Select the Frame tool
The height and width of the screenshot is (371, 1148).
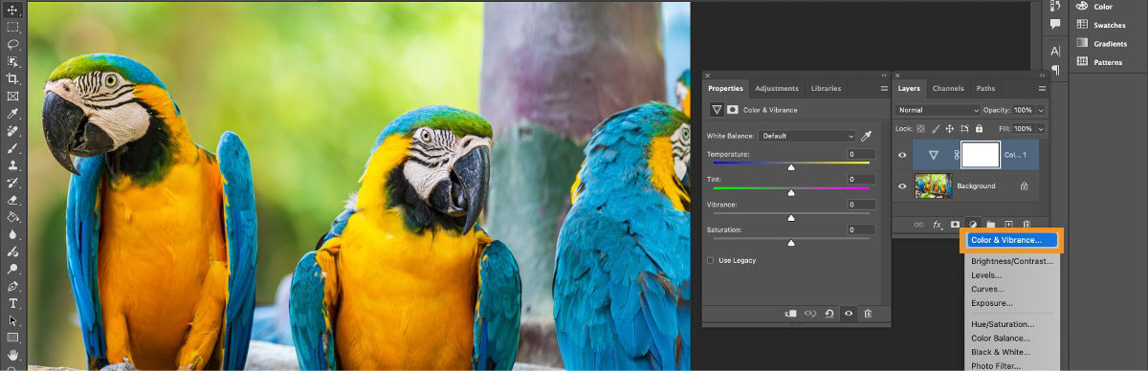13,96
